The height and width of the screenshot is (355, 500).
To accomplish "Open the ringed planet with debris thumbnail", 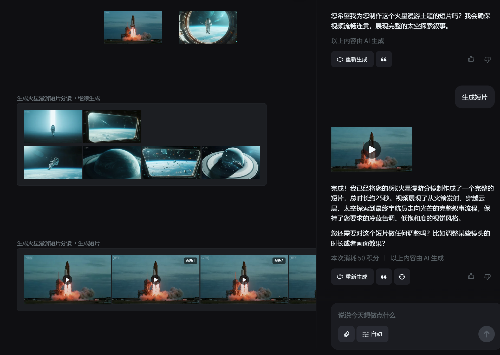I will (x=231, y=162).
